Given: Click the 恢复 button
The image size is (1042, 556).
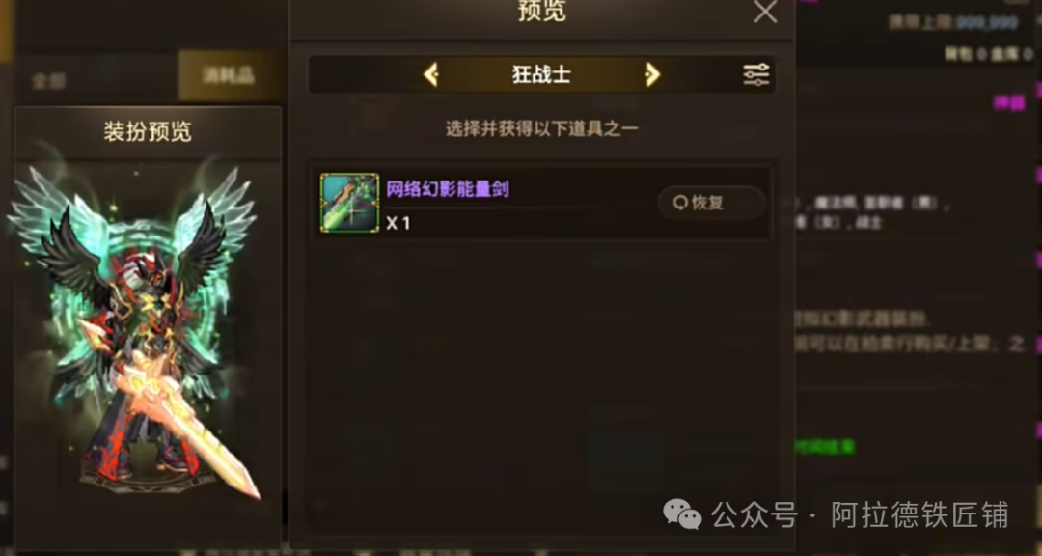Looking at the screenshot, I should coord(711,203).
